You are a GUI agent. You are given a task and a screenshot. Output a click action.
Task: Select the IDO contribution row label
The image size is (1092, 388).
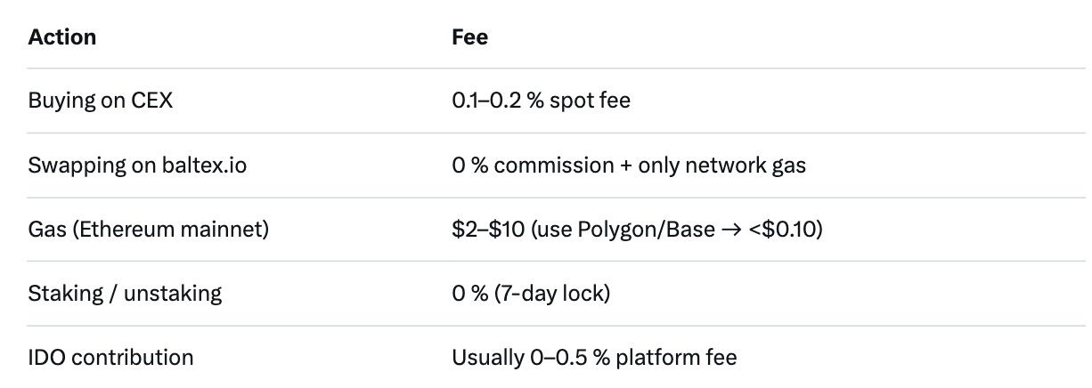pos(110,358)
